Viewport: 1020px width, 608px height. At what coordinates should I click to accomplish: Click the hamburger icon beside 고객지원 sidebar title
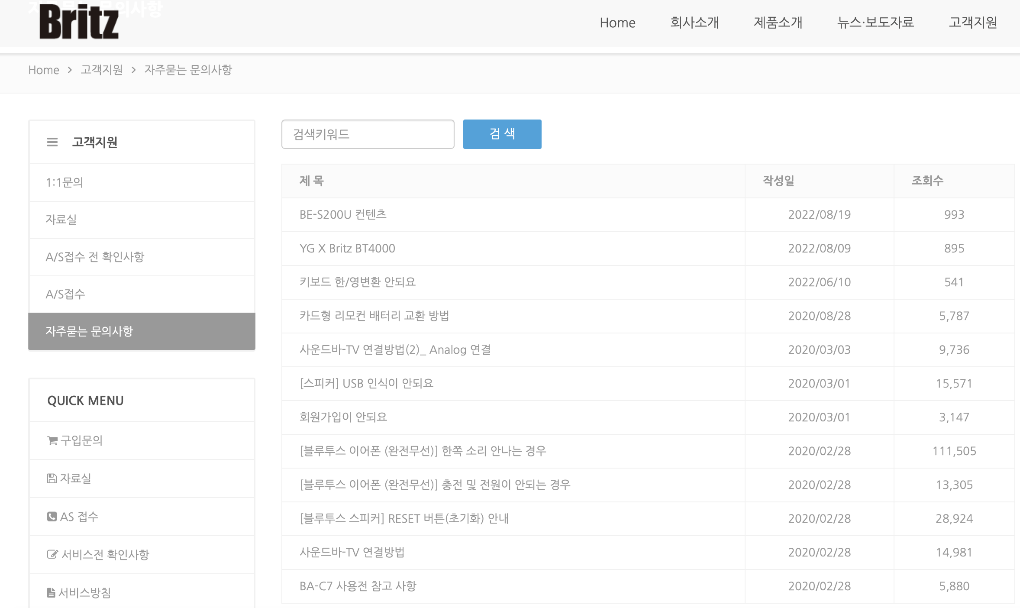tap(52, 142)
